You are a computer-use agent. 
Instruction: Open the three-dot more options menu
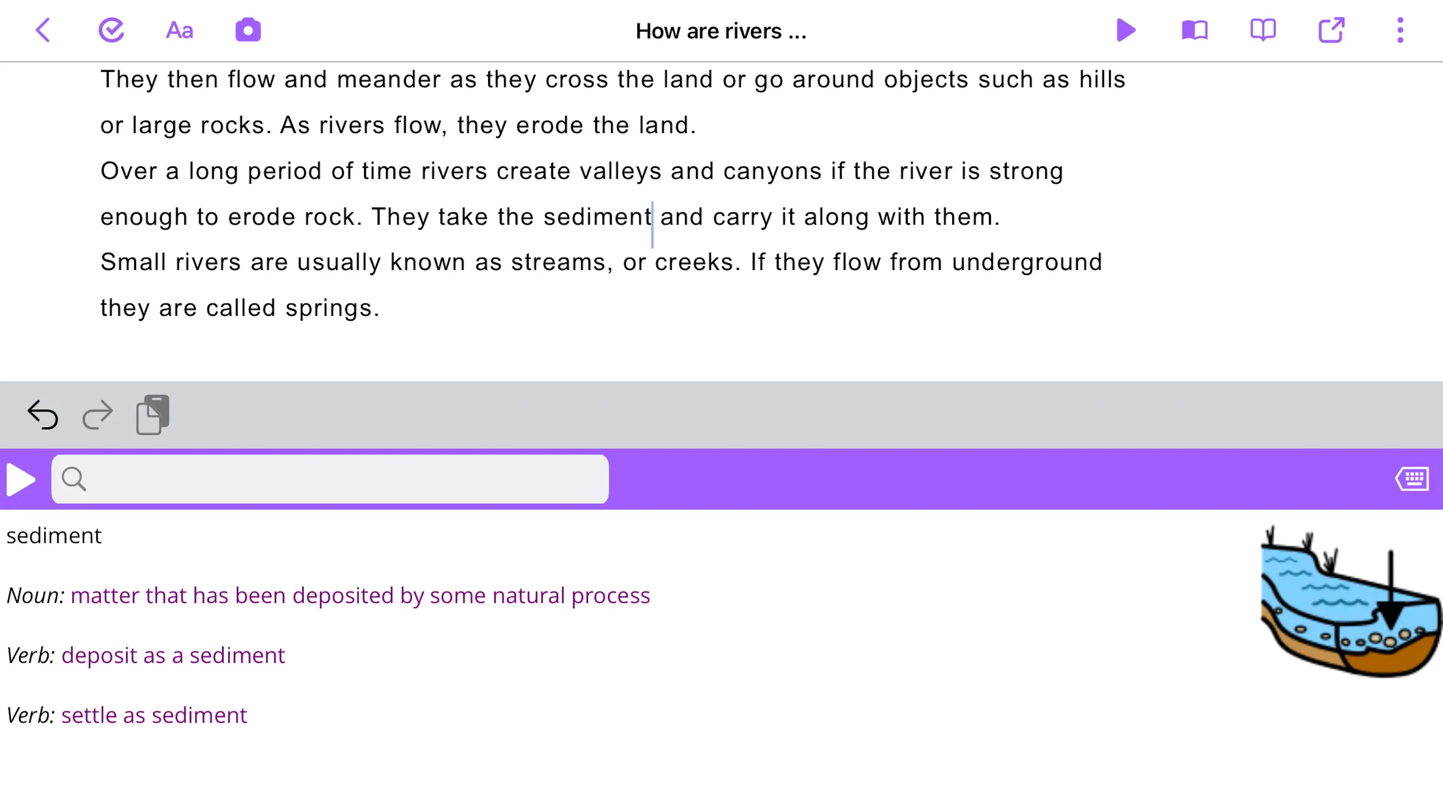1400,30
